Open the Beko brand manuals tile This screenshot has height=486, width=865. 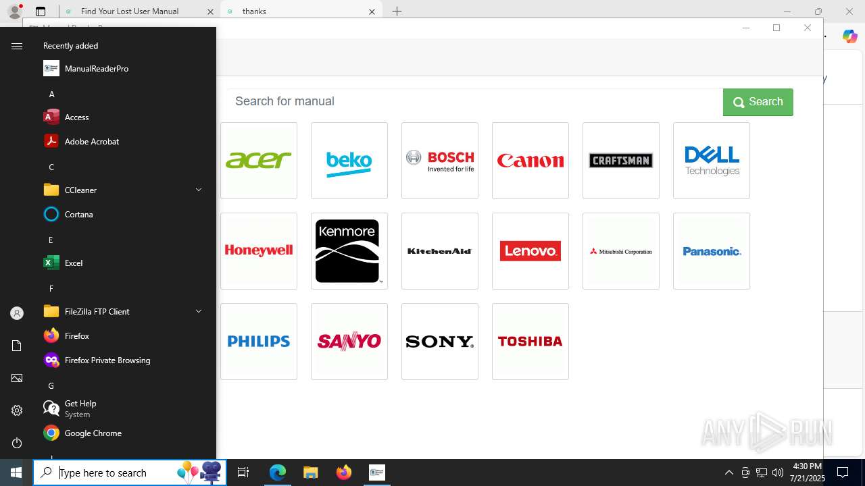coord(349,161)
